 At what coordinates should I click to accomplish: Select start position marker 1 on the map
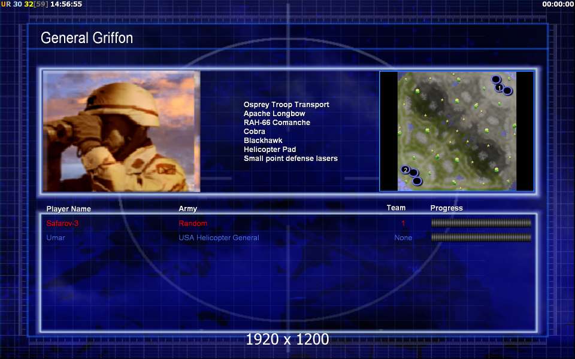(499, 88)
